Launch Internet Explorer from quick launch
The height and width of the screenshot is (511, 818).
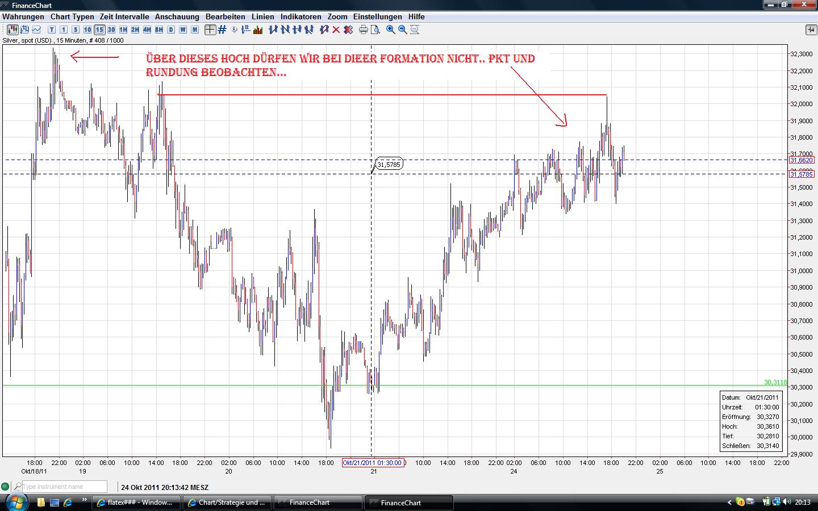[x=68, y=502]
